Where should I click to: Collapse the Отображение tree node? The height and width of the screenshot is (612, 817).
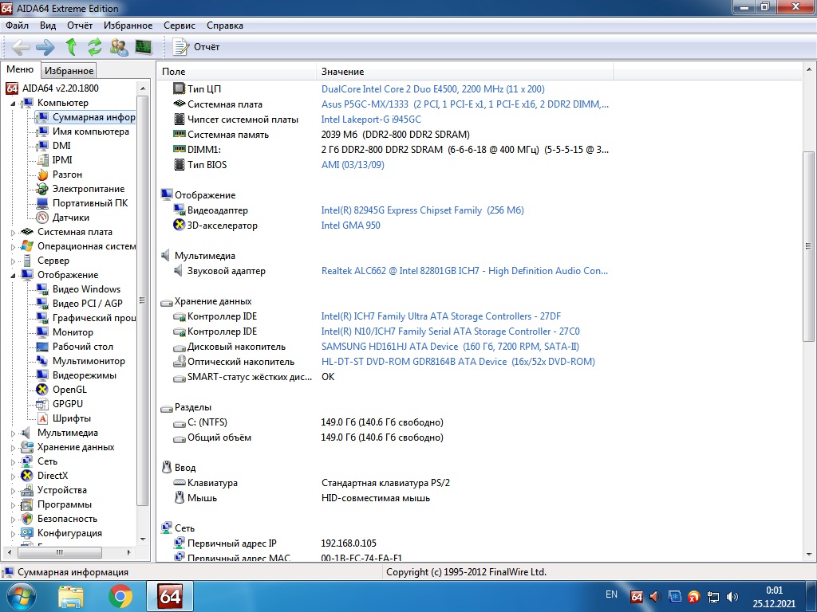(x=14, y=275)
